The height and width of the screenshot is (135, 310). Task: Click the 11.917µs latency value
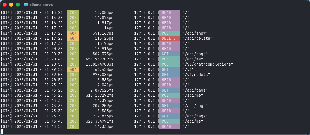coord(104,23)
